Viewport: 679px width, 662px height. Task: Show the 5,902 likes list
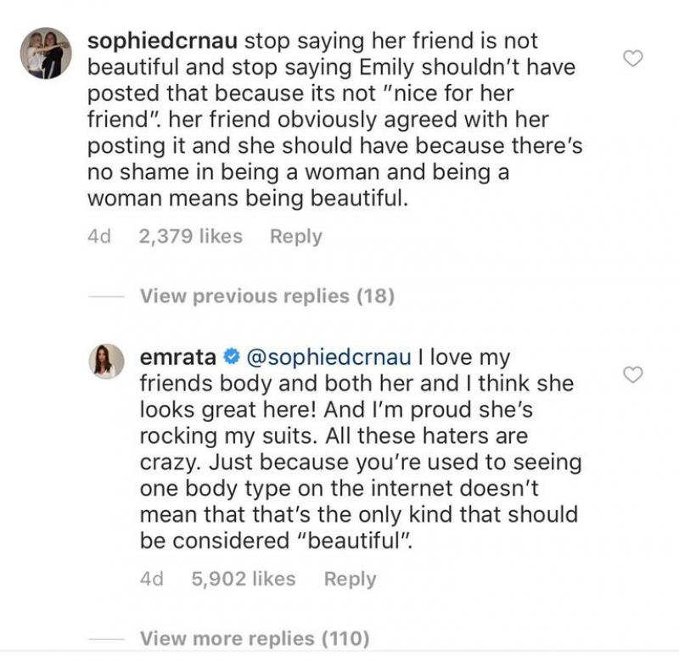click(244, 579)
